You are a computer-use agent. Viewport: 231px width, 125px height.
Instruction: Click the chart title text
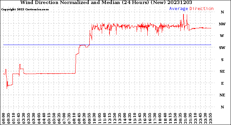point(106,2)
